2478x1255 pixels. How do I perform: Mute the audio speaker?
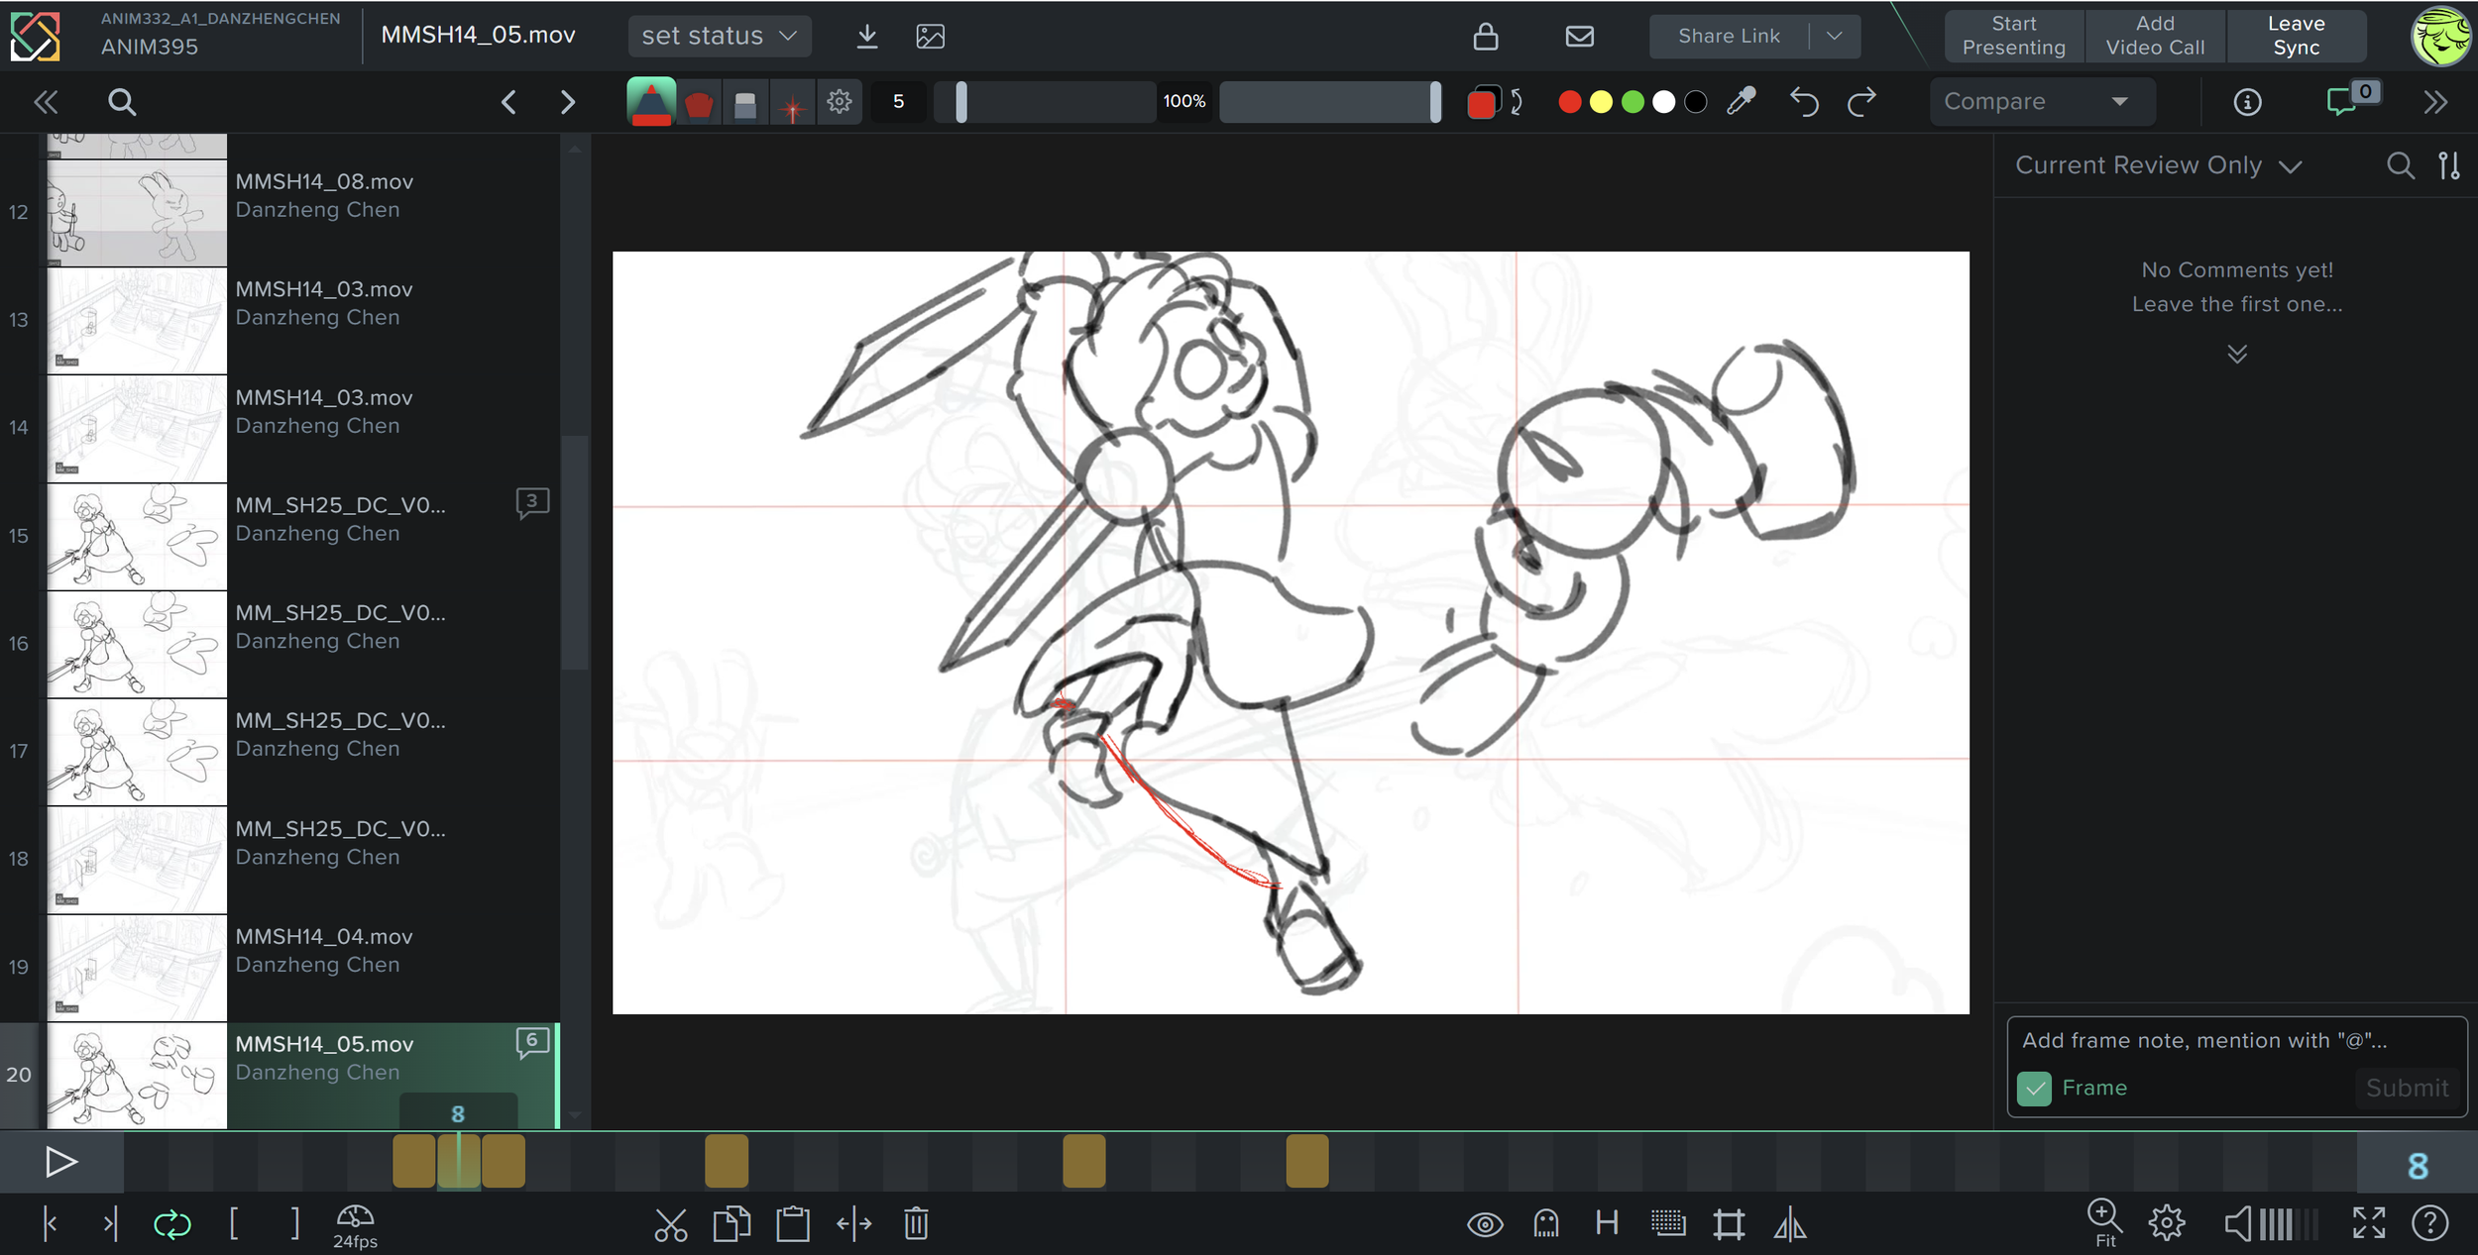tap(2238, 1224)
